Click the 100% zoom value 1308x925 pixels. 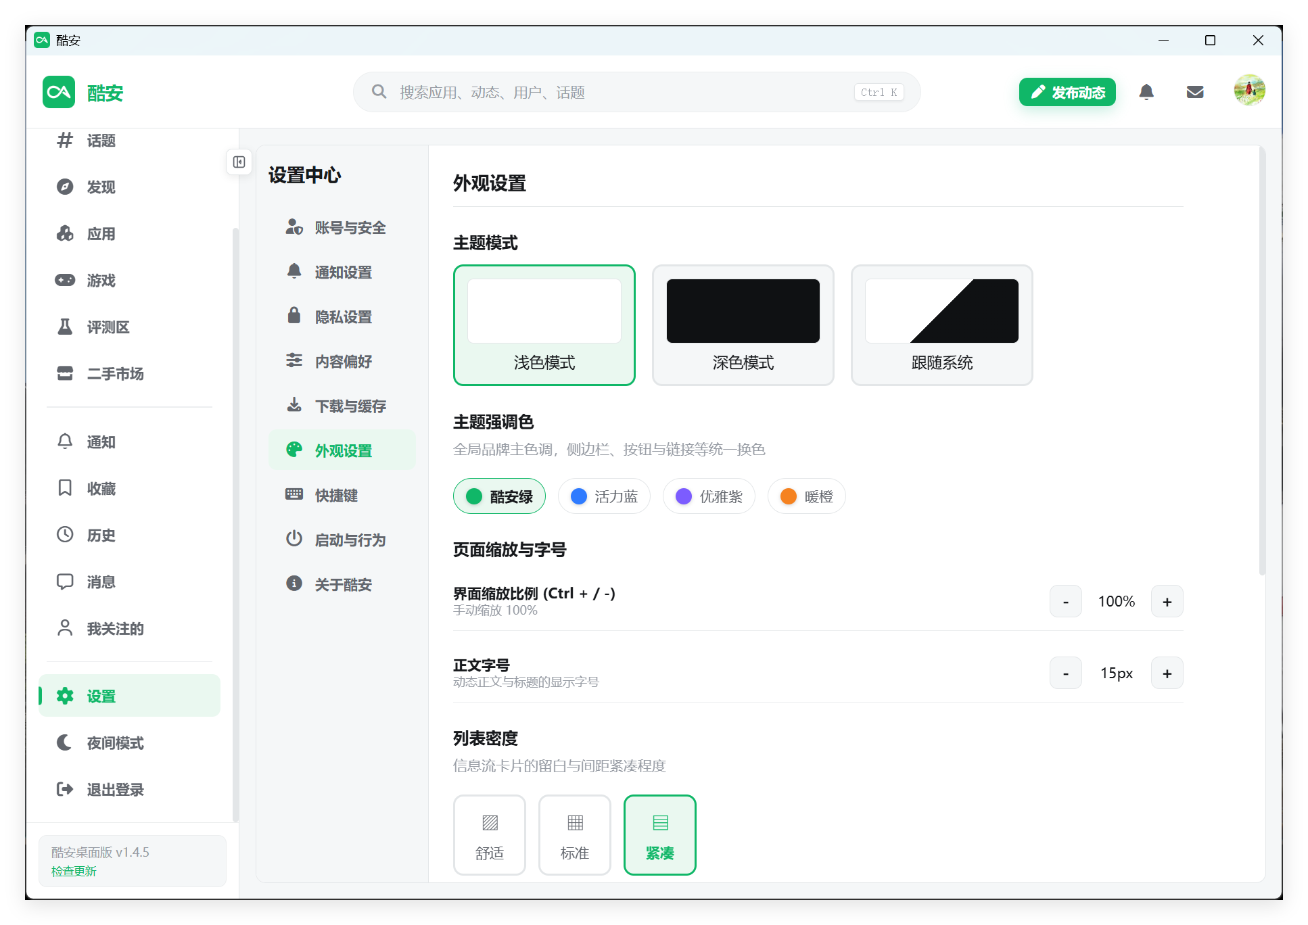pyautogui.click(x=1117, y=601)
